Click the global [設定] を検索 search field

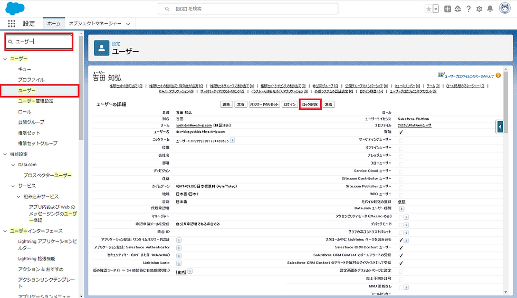pyautogui.click(x=248, y=8)
